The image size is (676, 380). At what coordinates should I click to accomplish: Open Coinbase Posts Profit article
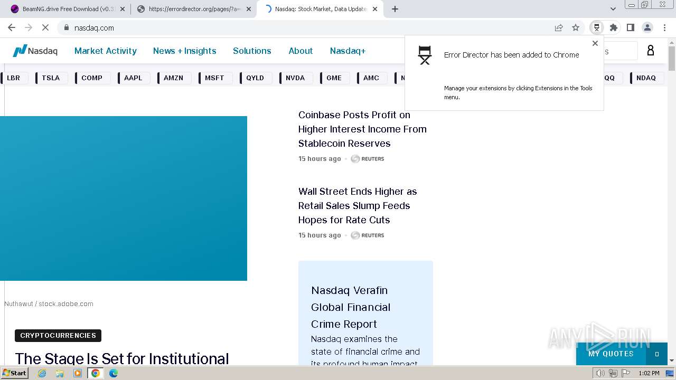pyautogui.click(x=362, y=129)
